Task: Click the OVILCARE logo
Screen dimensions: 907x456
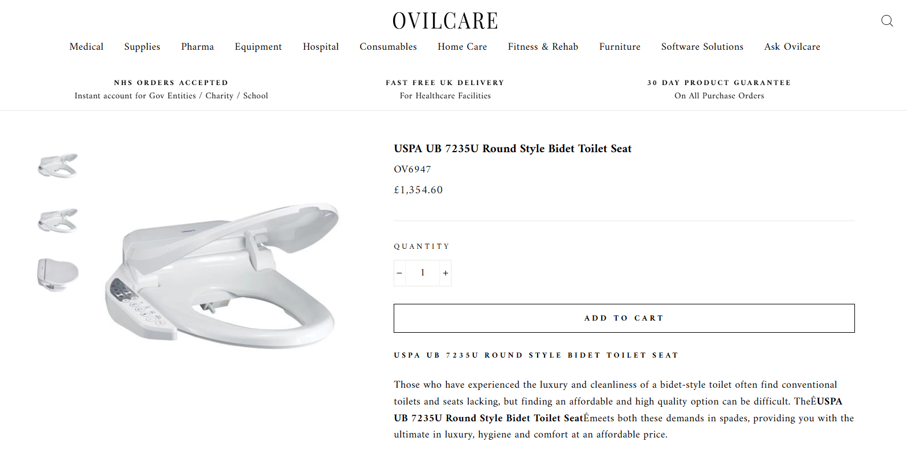Action: (445, 21)
